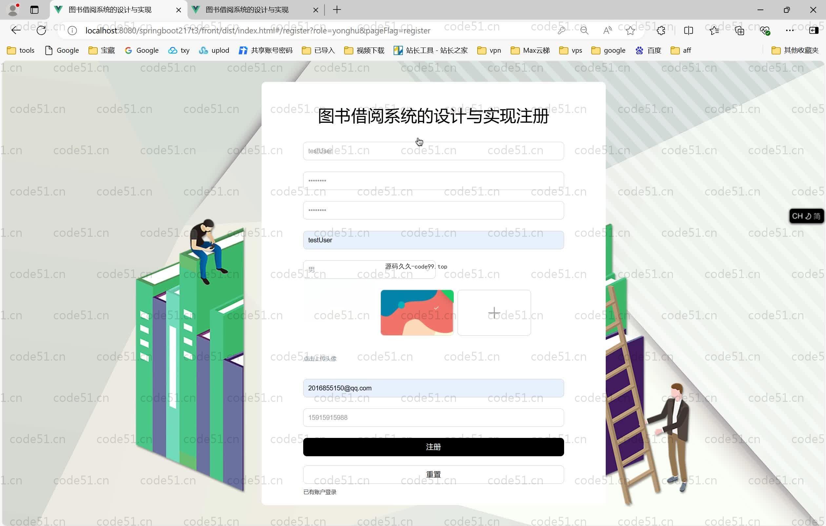Add page to favorites with star icon

[x=630, y=30]
